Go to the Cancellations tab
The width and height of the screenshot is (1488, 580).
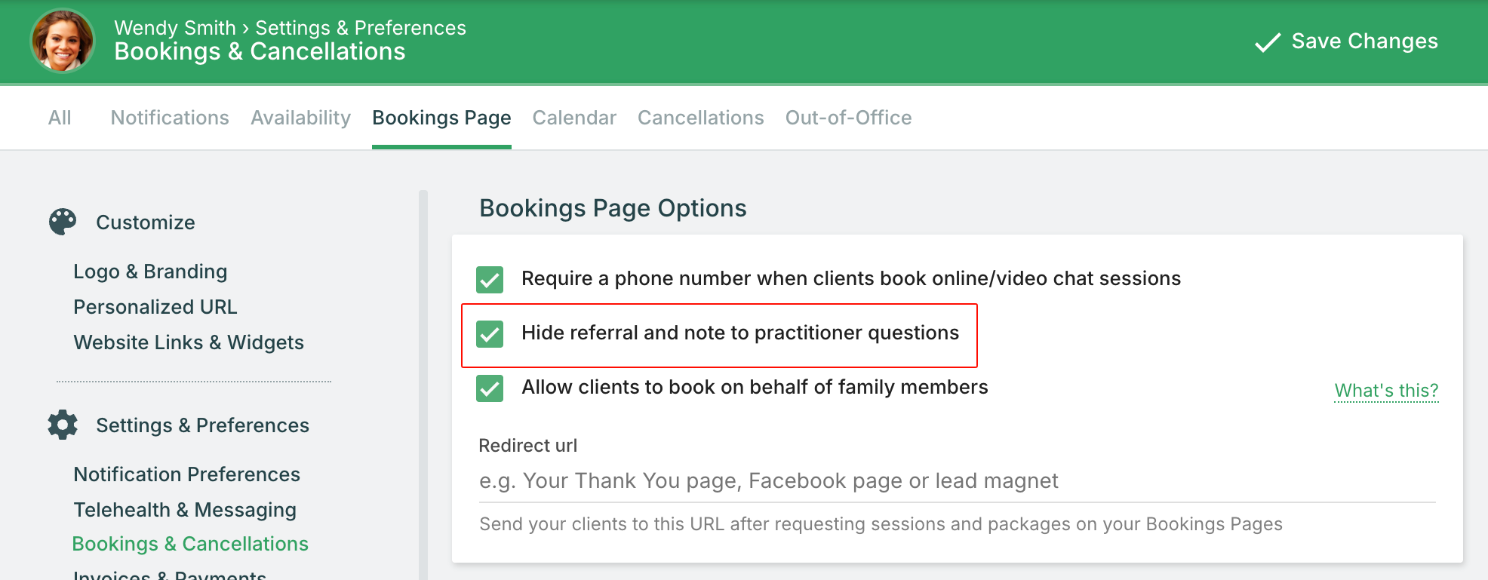(x=700, y=118)
